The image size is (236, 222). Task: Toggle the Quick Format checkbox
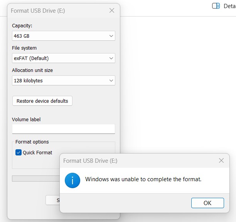coord(19,152)
